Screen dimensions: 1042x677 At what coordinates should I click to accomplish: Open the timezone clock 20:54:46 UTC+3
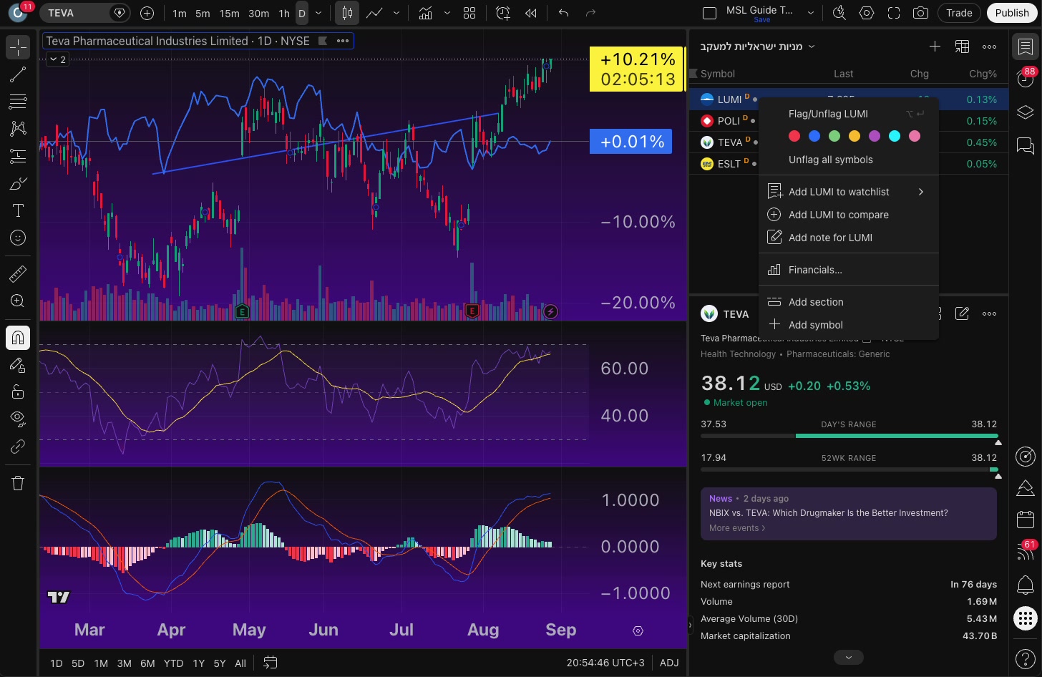605,663
